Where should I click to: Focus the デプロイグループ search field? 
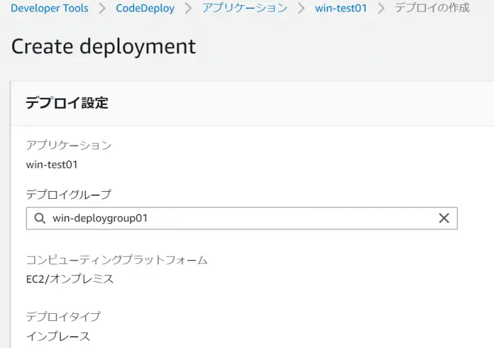(242, 218)
